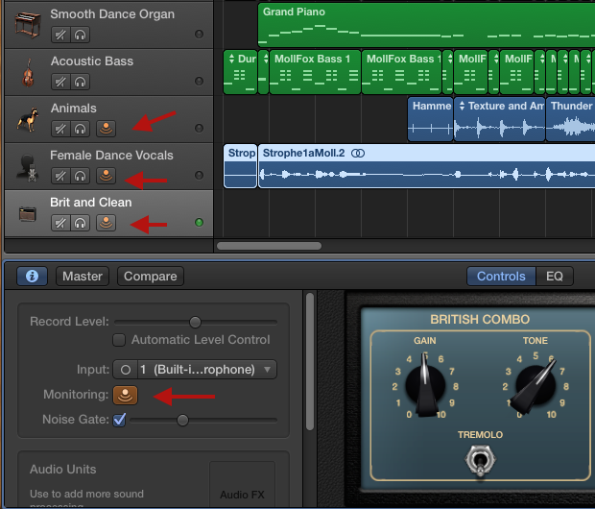The height and width of the screenshot is (509, 595).
Task: Enable recording on Animals track
Action: pyautogui.click(x=199, y=128)
